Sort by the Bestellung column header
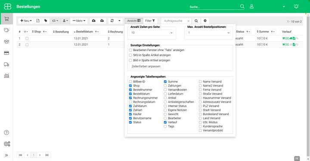 pos(61,32)
